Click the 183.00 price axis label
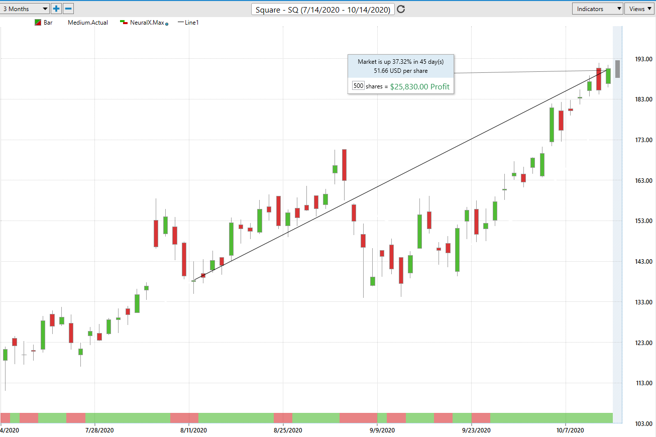 coord(643,99)
